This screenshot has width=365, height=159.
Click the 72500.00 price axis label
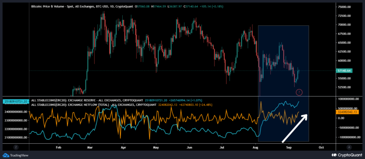point(345,16)
